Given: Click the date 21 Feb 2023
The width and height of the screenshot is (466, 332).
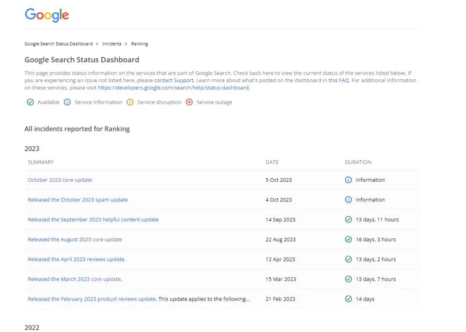Looking at the screenshot, I should [280, 299].
